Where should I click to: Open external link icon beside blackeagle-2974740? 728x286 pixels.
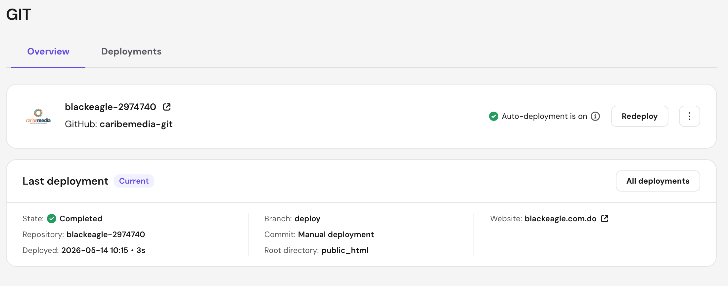(167, 107)
